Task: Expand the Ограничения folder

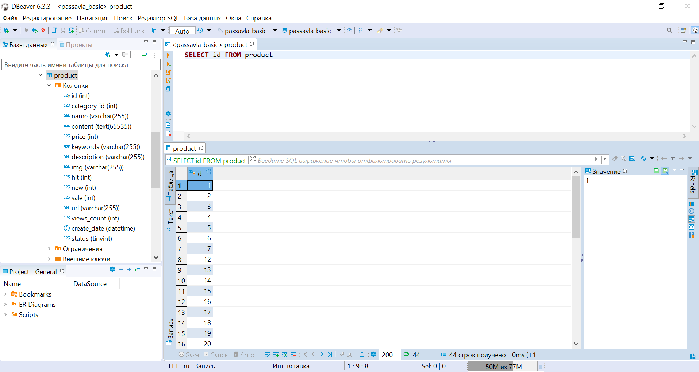Action: (x=49, y=248)
